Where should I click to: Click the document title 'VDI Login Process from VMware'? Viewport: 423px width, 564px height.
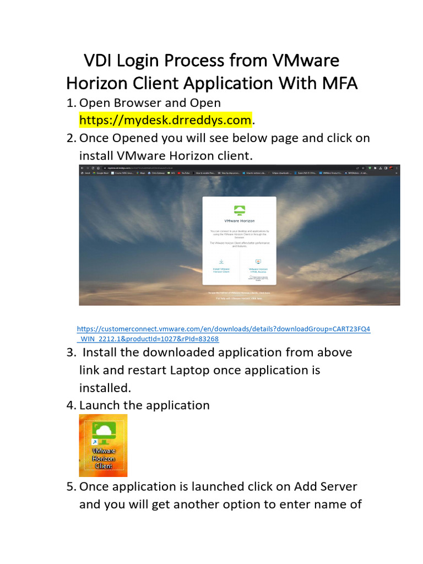pos(211,61)
